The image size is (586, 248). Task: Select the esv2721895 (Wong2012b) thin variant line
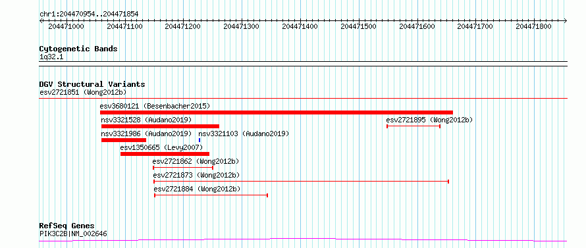pos(413,126)
